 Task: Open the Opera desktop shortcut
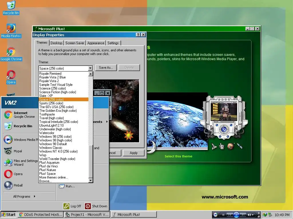pyautogui.click(x=11, y=77)
